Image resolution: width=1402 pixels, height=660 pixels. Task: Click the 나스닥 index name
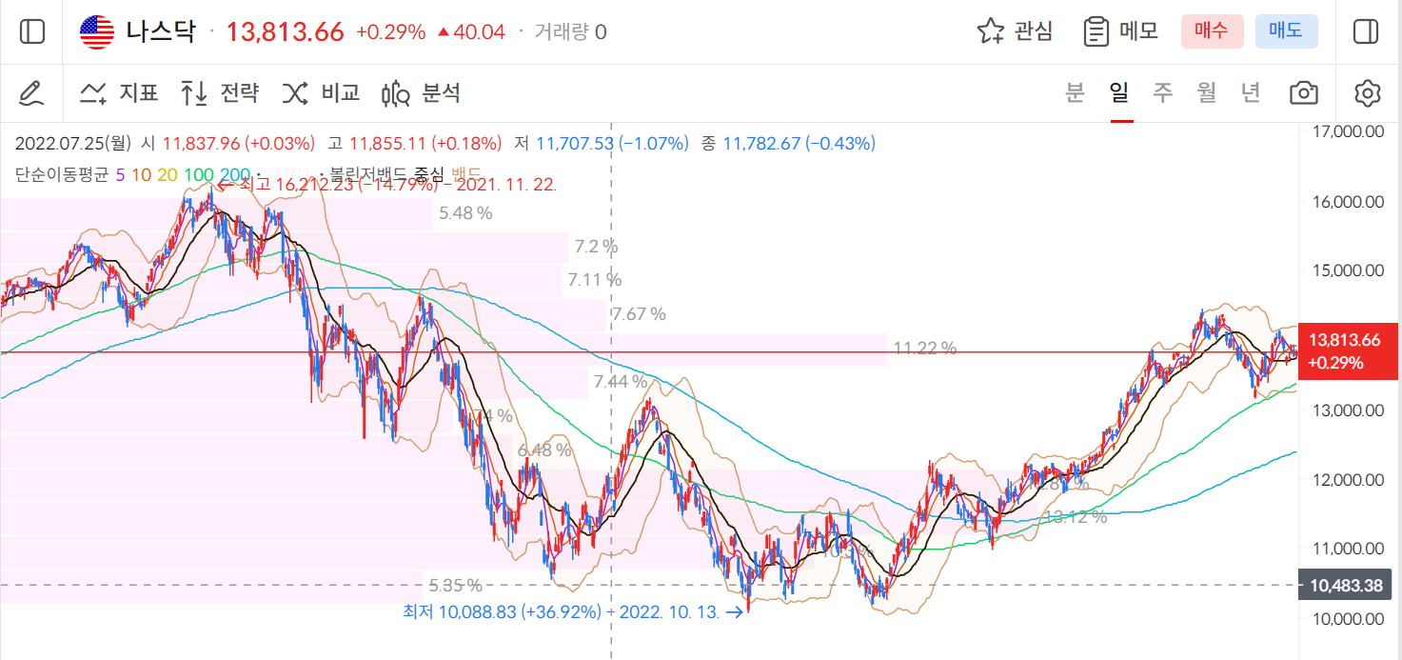coord(161,31)
